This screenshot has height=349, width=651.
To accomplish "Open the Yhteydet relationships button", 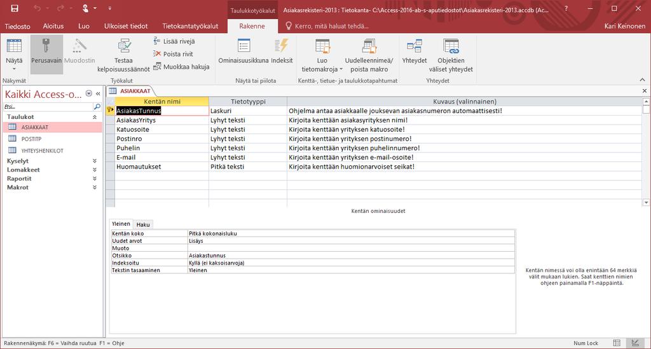I will pyautogui.click(x=415, y=51).
